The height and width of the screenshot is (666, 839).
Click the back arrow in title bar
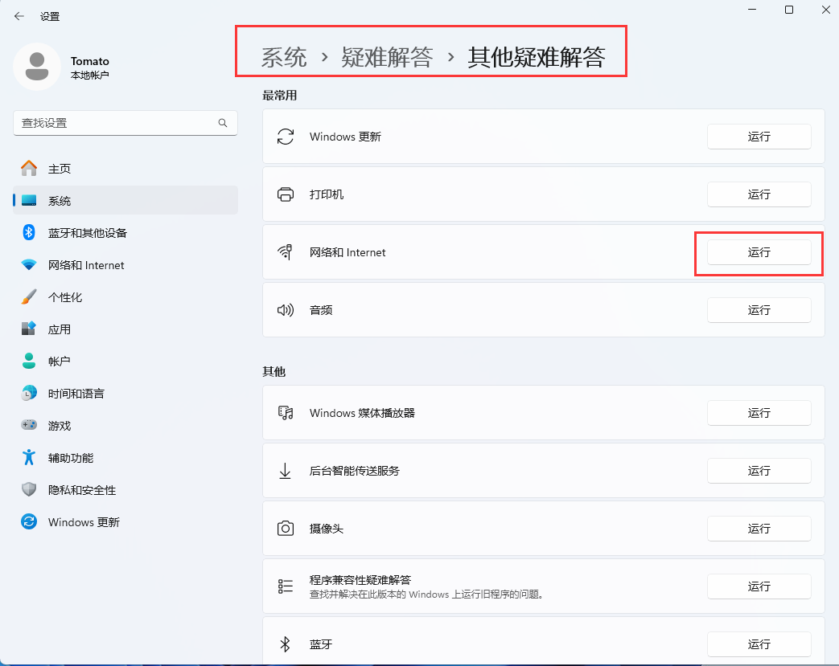(19, 16)
